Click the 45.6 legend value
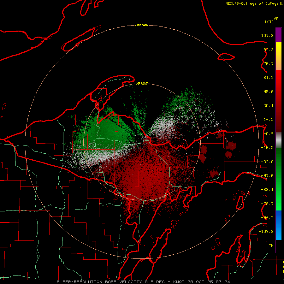This screenshot has width=284, height=284. [269, 92]
